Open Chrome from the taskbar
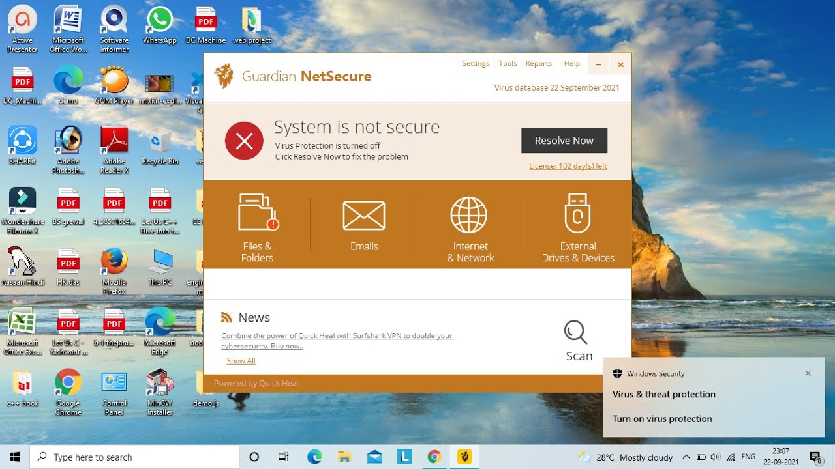 434,457
